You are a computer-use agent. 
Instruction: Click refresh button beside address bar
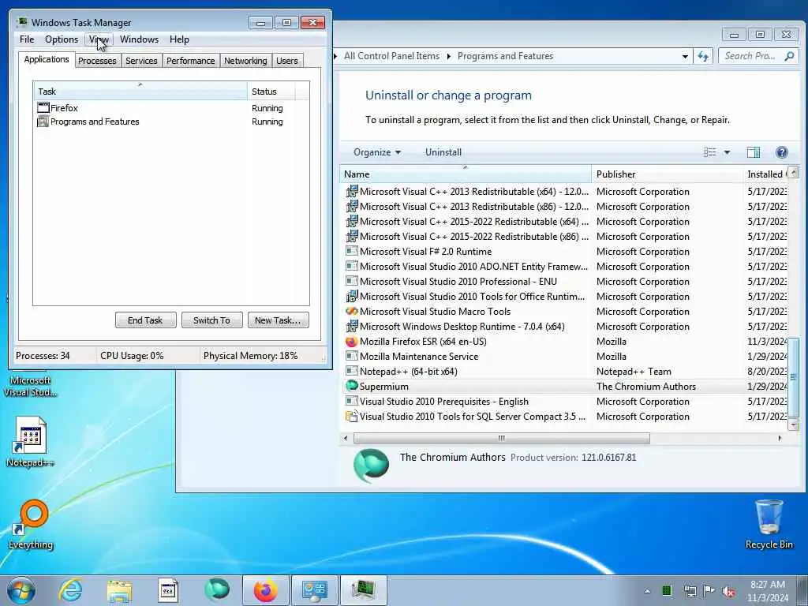pyautogui.click(x=703, y=56)
